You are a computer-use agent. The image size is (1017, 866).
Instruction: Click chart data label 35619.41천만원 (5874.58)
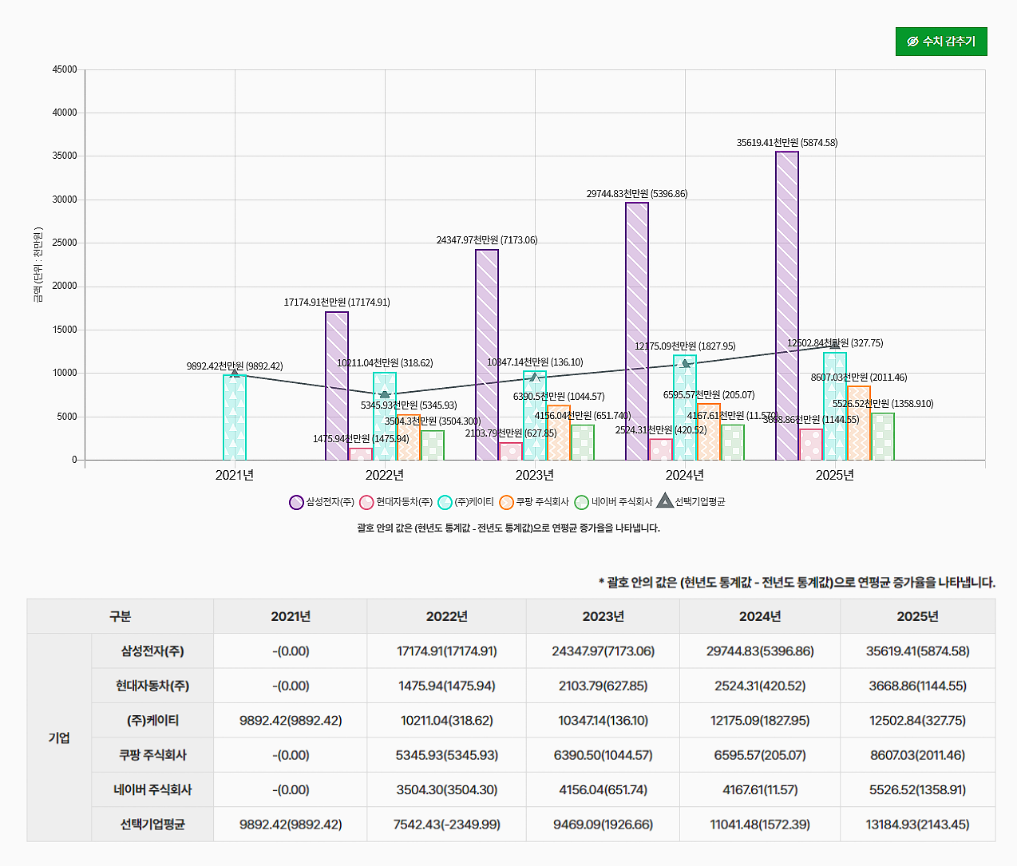click(x=787, y=143)
